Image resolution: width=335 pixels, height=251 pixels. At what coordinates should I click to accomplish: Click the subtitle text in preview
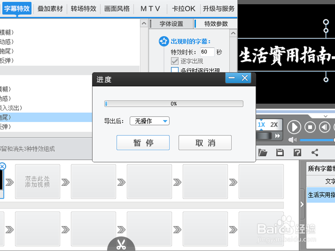(x=287, y=56)
